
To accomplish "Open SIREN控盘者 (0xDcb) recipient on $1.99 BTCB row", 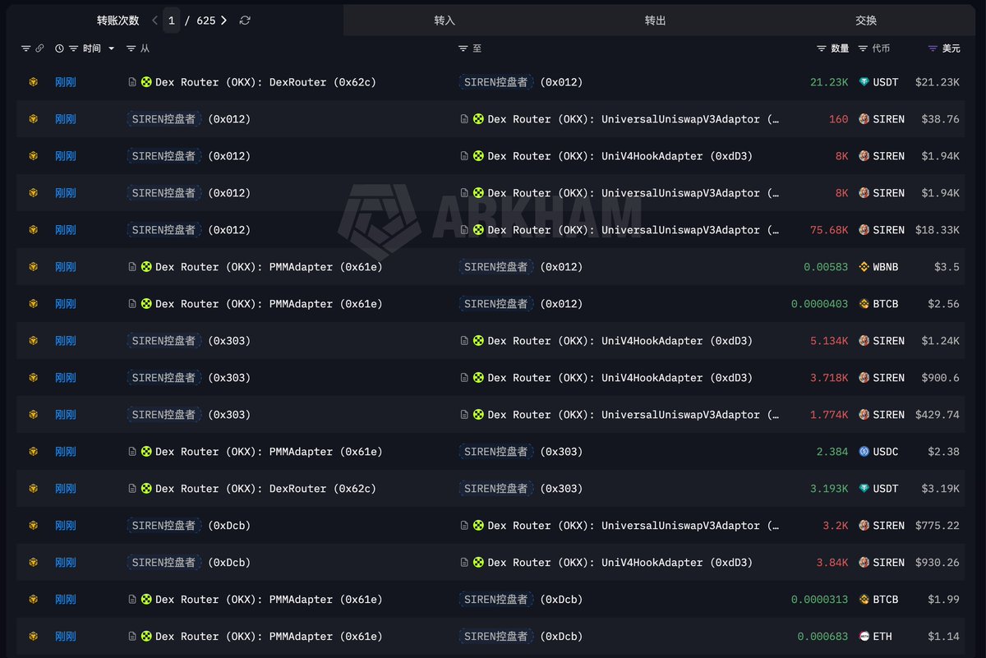I will (521, 600).
